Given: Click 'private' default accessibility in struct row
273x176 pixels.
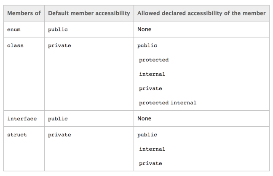Looking at the screenshot, I should click(59, 135).
